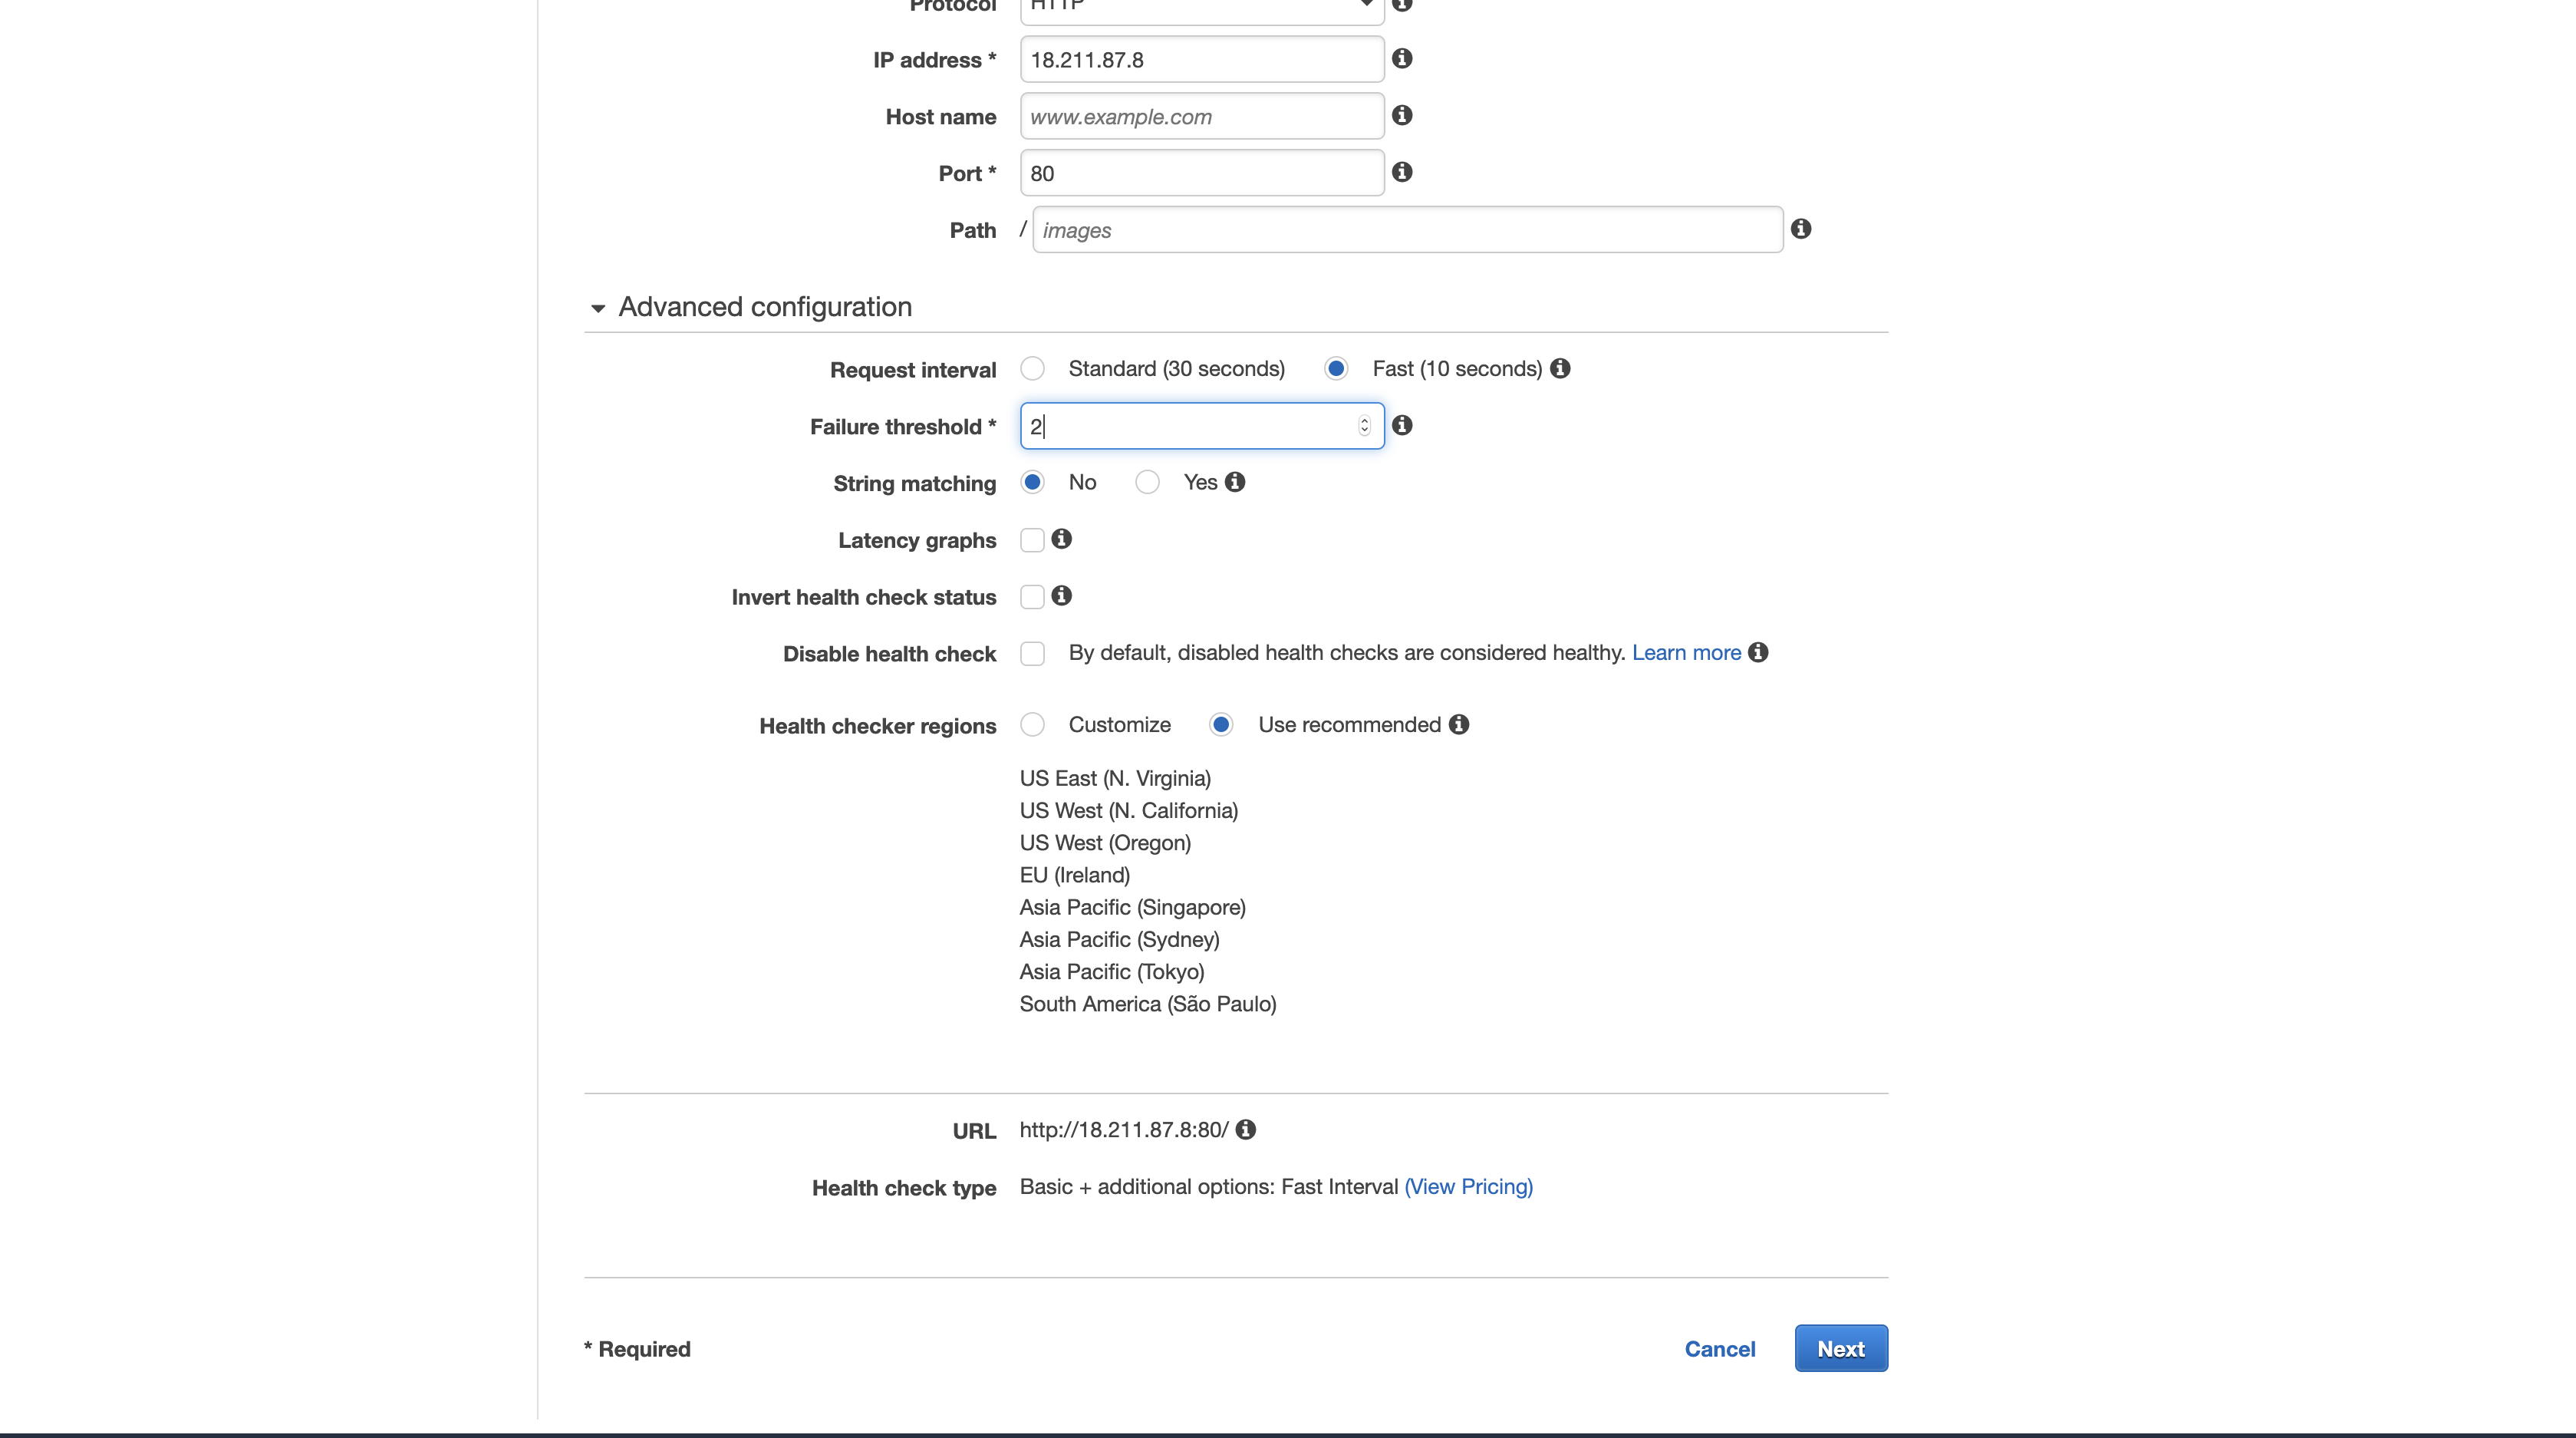
Task: Select Yes for String matching
Action: click(1147, 483)
